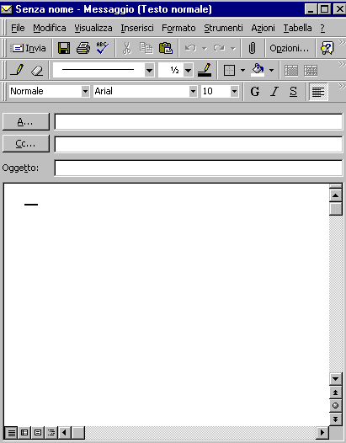Open the font size 10 dropdown
346x443 pixels.
pyautogui.click(x=234, y=91)
